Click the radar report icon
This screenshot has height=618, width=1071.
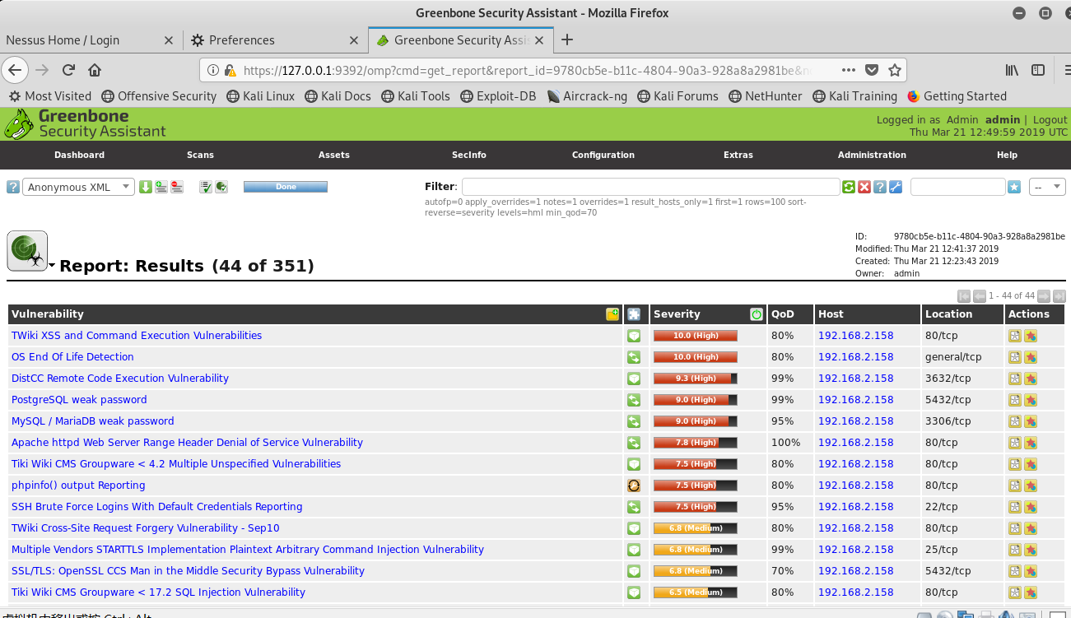click(27, 251)
